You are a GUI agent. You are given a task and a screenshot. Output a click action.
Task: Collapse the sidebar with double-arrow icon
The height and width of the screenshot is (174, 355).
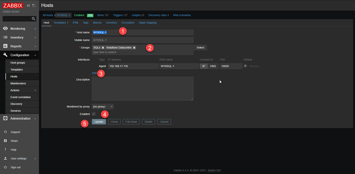click(x=28, y=5)
